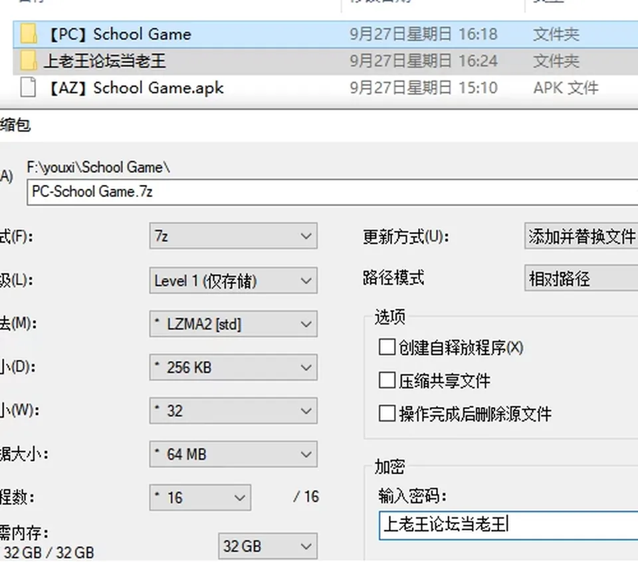Open the word size 32 dropdown

(233, 410)
